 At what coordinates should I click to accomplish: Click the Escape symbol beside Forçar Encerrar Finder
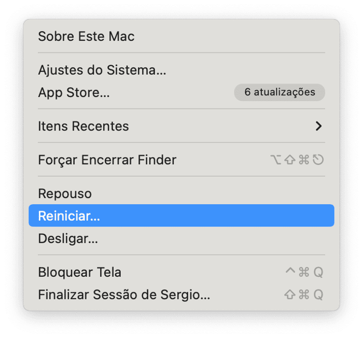tap(318, 160)
